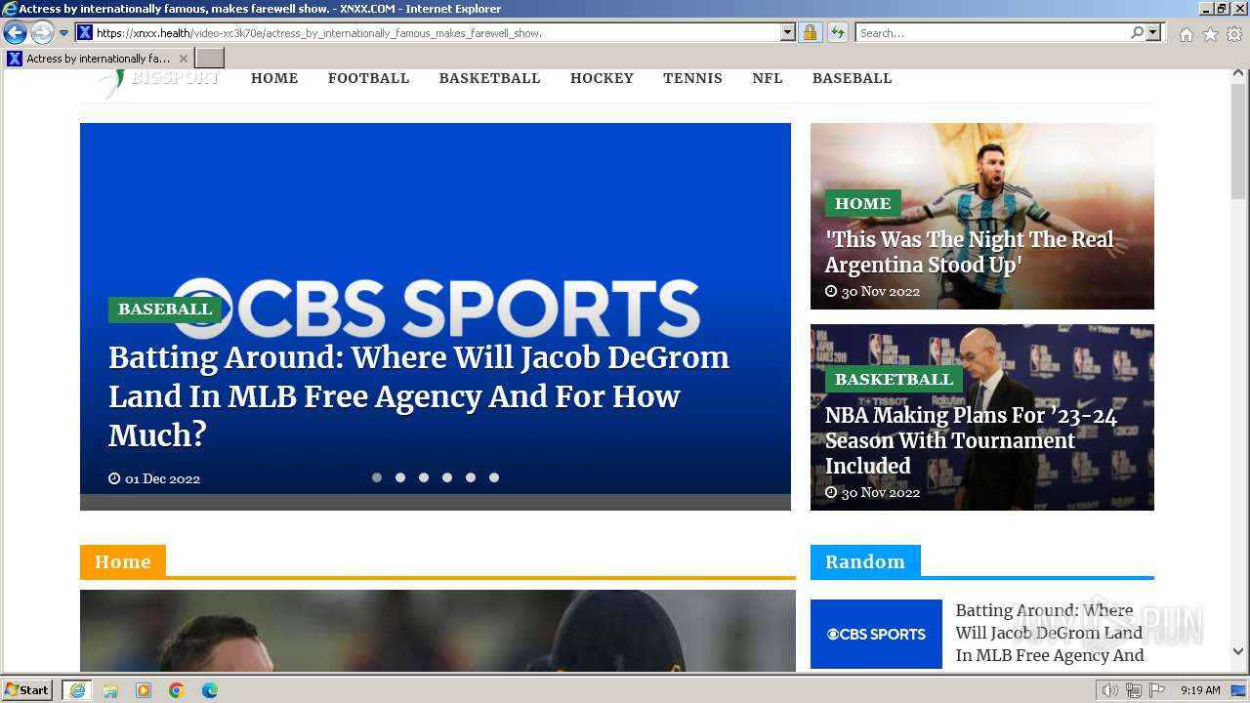Image resolution: width=1250 pixels, height=703 pixels.
Task: Open 'This Was The Night The Real Argentina' article
Action: pyautogui.click(x=969, y=252)
